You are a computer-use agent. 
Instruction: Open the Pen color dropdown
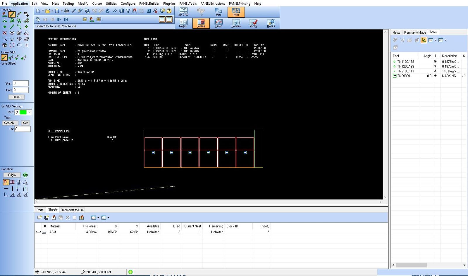pyautogui.click(x=29, y=112)
